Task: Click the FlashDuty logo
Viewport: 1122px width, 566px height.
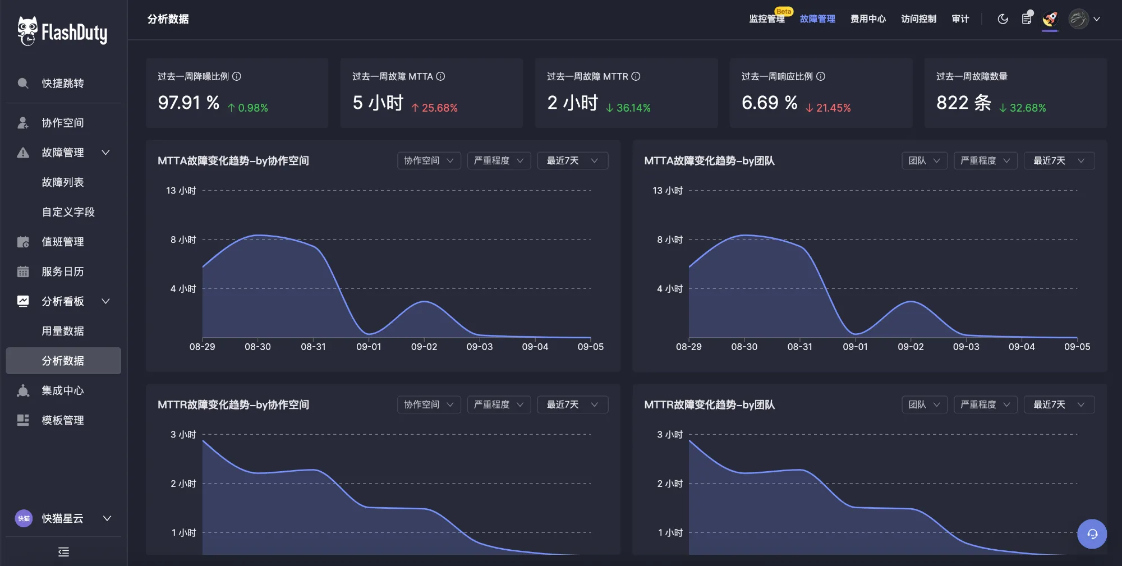Action: tap(62, 32)
